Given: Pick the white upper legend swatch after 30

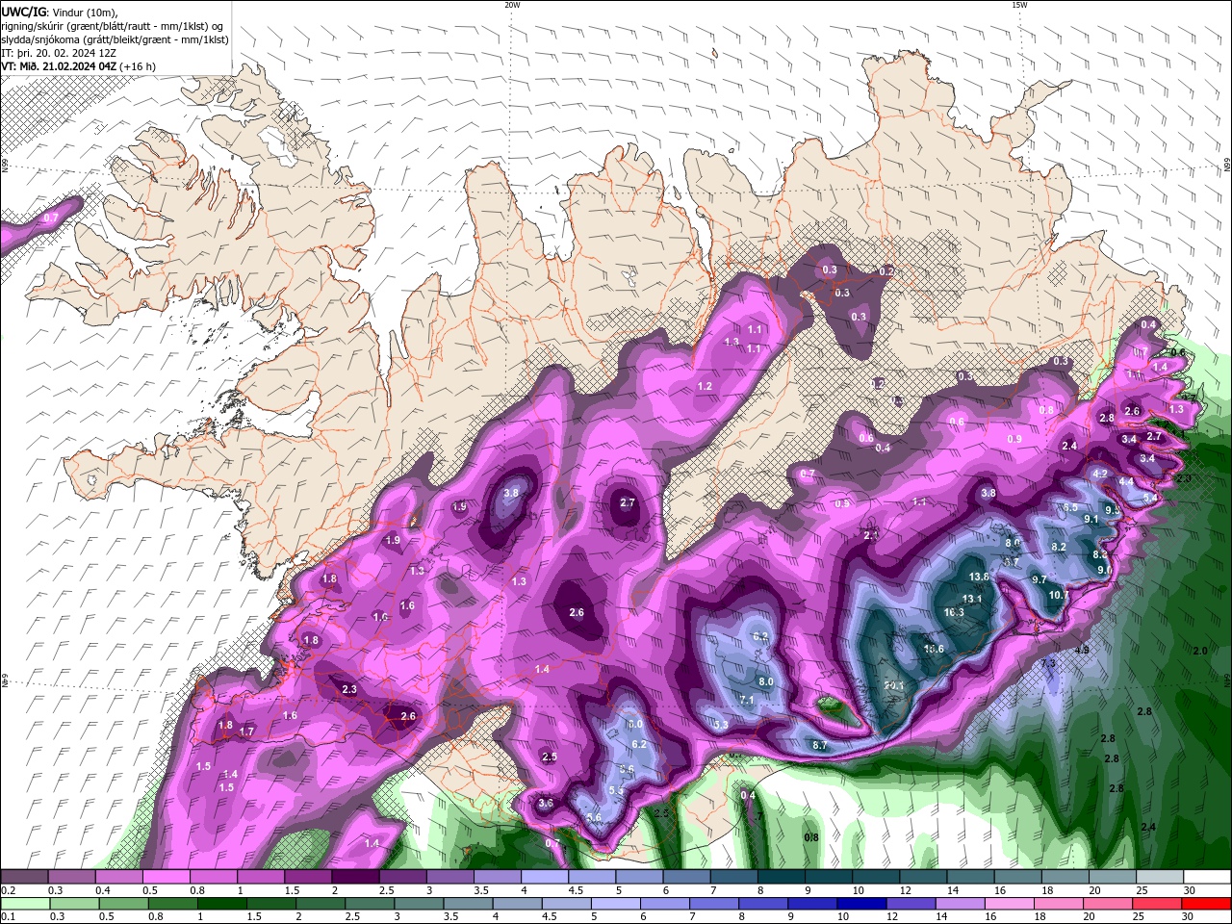Looking at the screenshot, I should point(1207,877).
